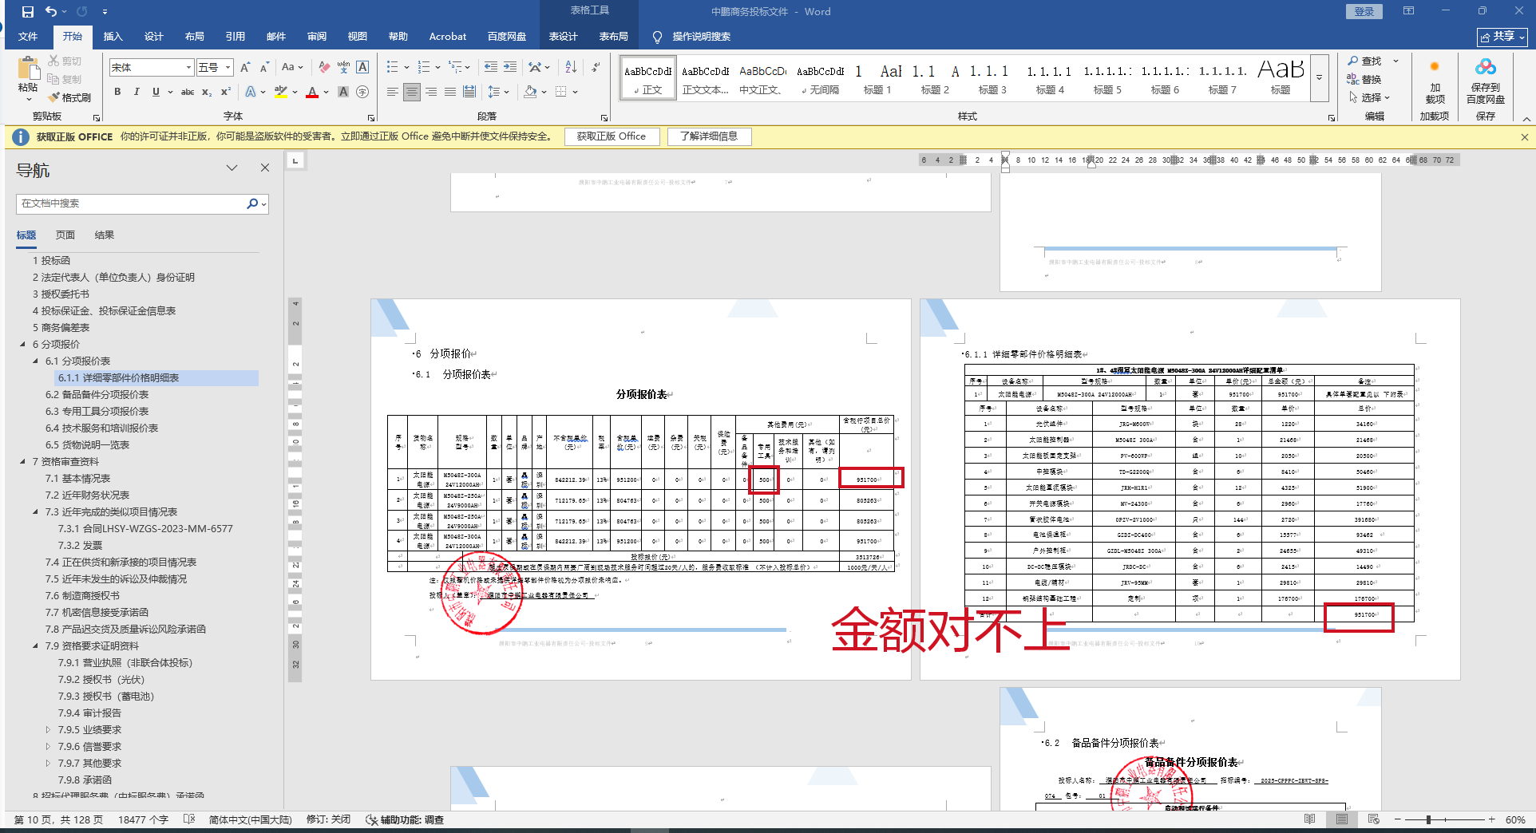Viewport: 1536px width, 833px height.
Task: Toggle center alignment
Action: (412, 92)
